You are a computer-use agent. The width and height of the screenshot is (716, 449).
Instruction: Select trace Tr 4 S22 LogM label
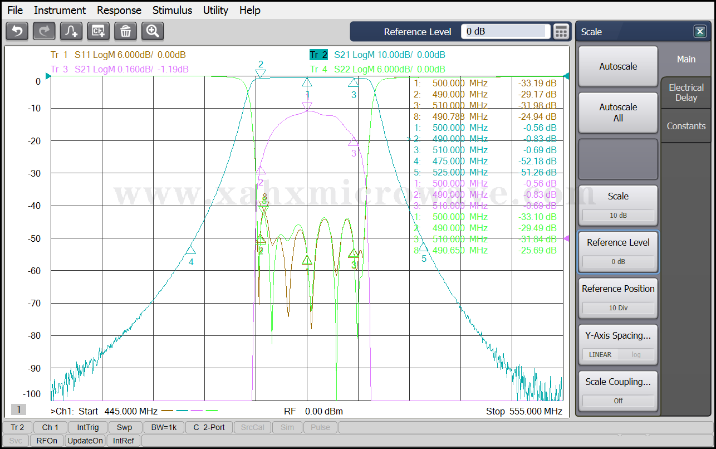(377, 69)
